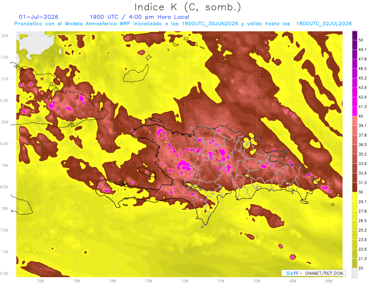Screen dimensions: 369x285
Task: Click the colorbar value '41.3'
Action: (x=363, y=107)
